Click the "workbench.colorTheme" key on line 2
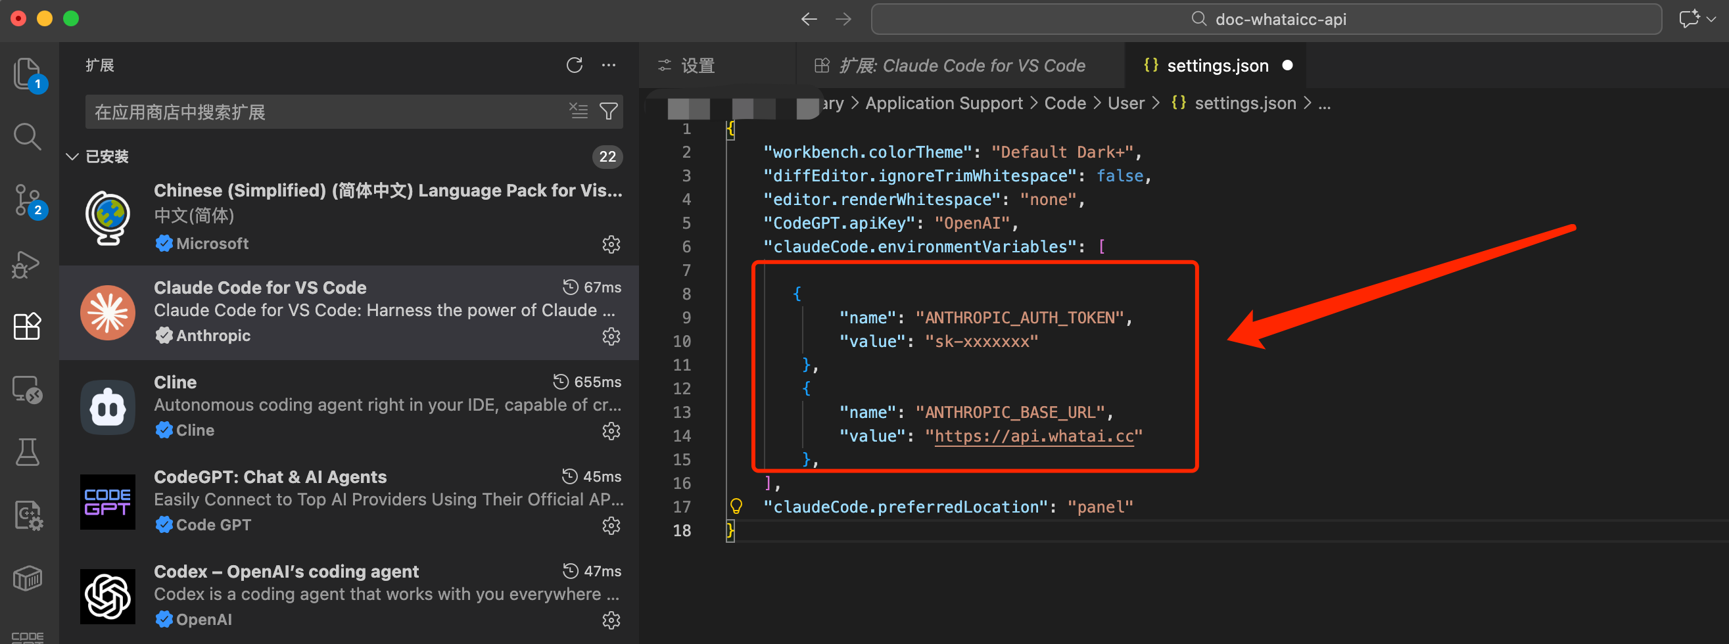Screen dimensions: 1729x644 (868, 152)
